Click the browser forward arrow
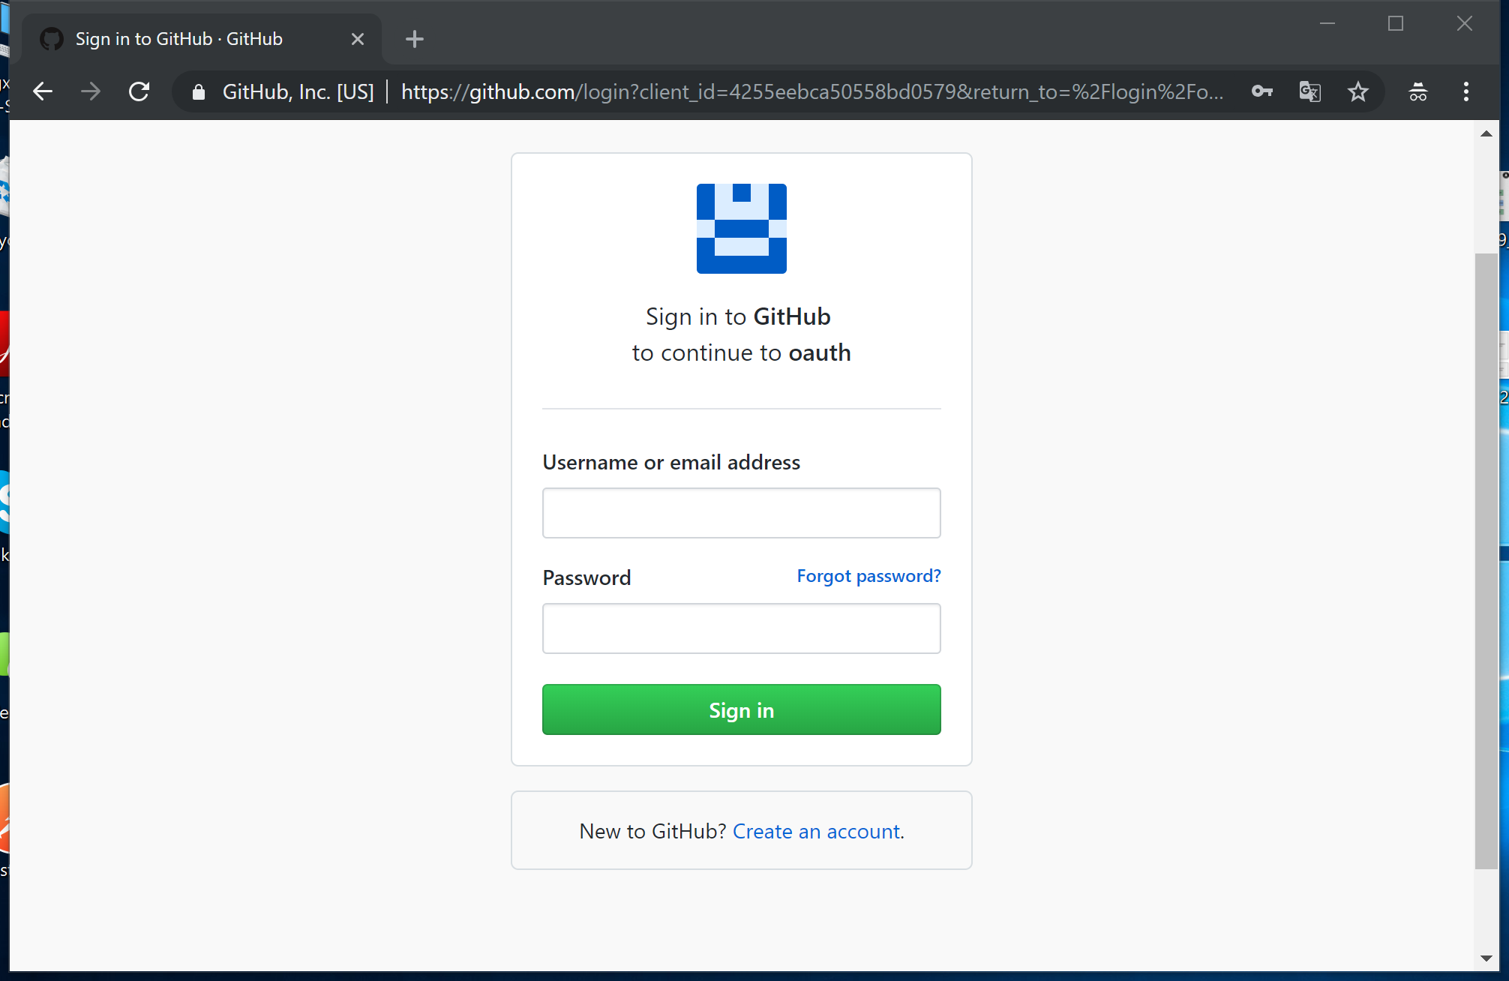This screenshot has width=1509, height=981. tap(91, 91)
